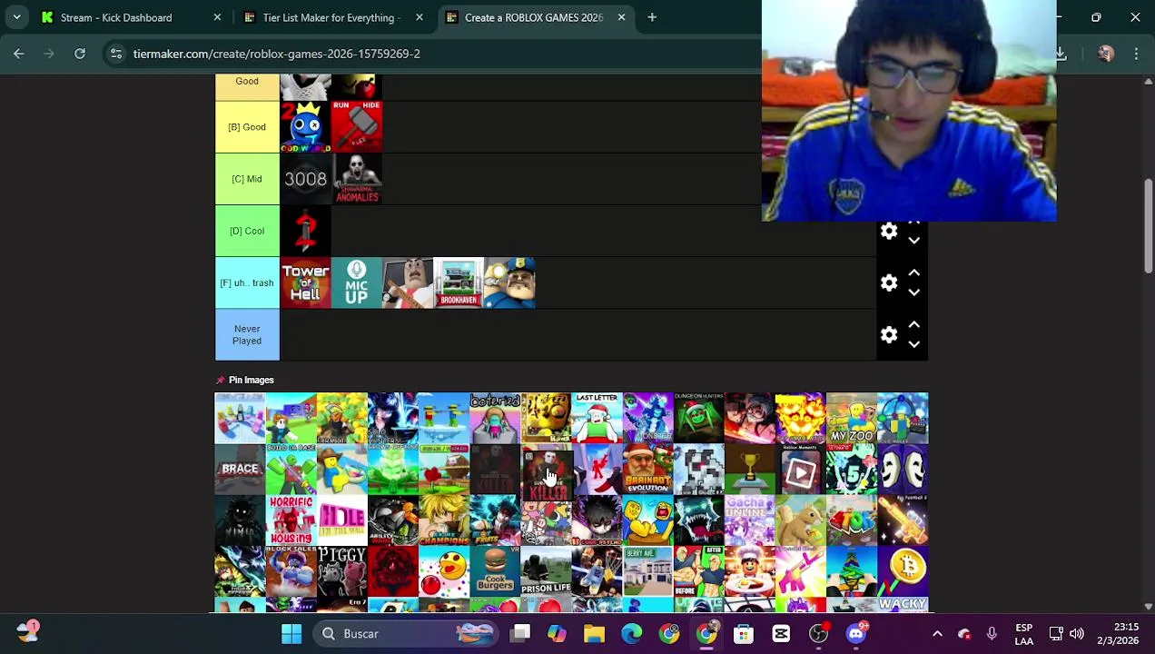
Task: Close the Stream - Kick Dashboard tab
Action: tap(217, 17)
